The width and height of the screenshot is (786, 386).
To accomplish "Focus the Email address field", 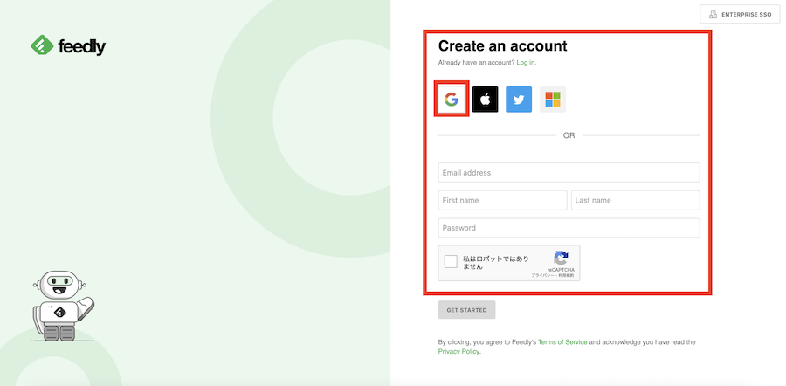I will pos(569,173).
